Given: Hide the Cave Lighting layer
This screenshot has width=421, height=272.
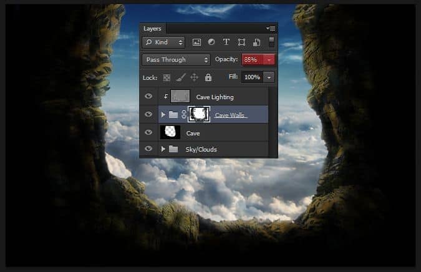Looking at the screenshot, I should tap(148, 96).
